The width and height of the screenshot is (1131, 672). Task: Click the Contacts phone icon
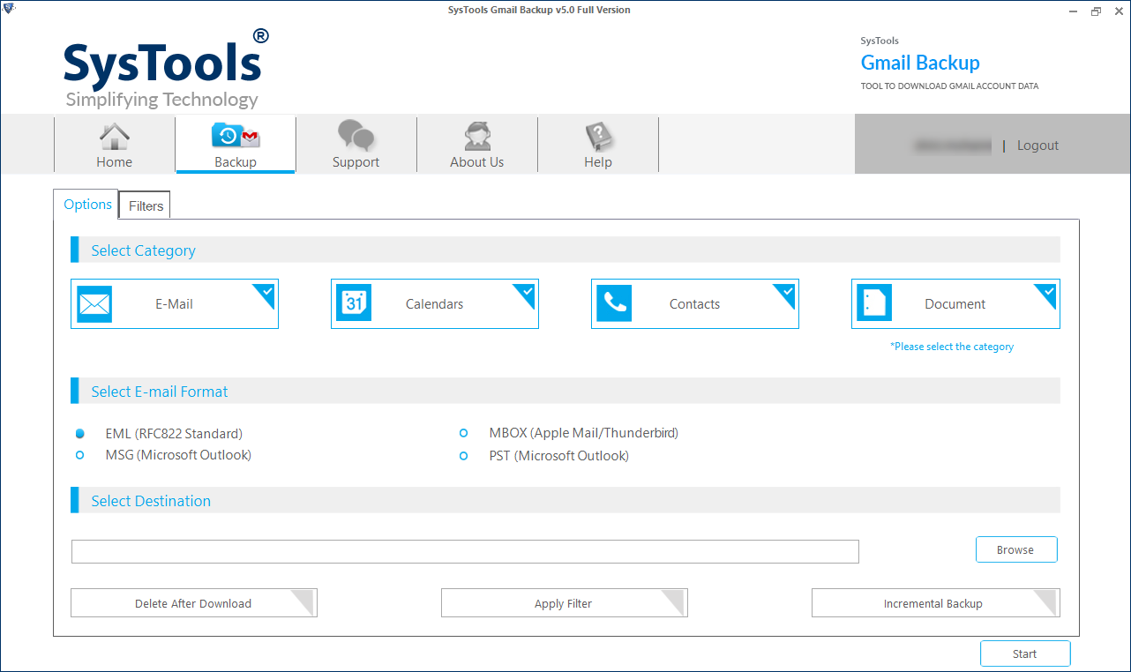tap(614, 304)
